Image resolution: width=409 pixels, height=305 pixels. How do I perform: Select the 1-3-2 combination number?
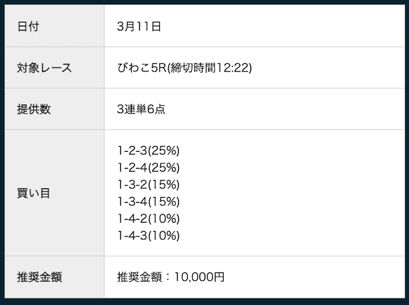132,184
